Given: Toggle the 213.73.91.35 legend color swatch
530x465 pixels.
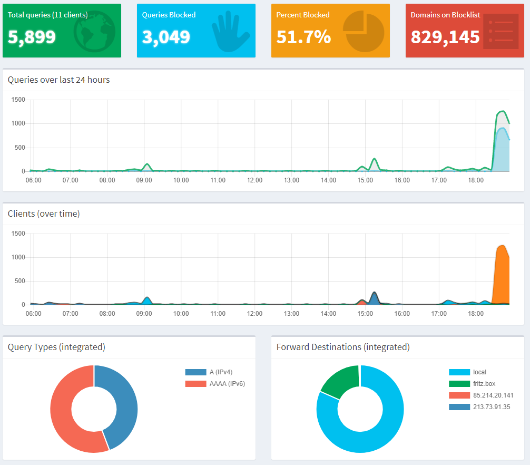Looking at the screenshot, I should [x=459, y=407].
